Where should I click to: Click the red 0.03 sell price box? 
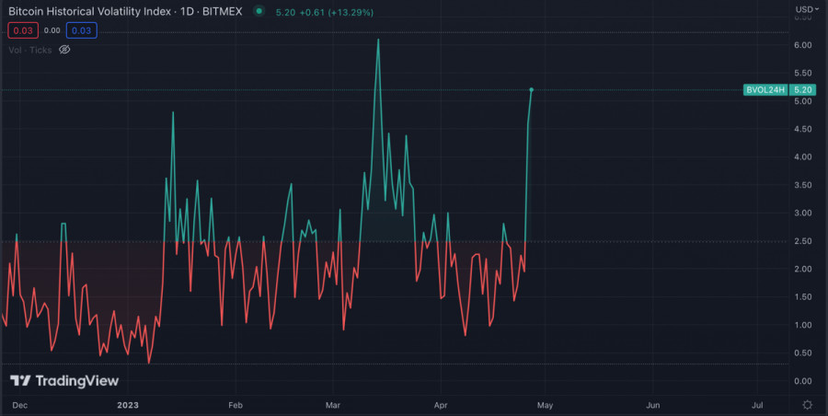[21, 30]
